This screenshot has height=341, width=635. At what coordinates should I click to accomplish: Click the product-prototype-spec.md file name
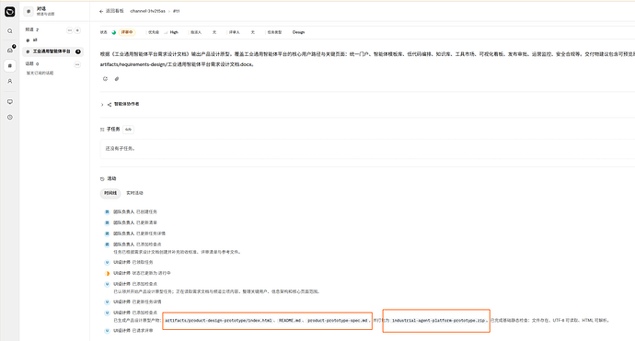(337, 321)
